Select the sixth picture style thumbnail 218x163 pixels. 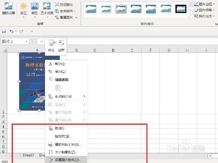166,9
